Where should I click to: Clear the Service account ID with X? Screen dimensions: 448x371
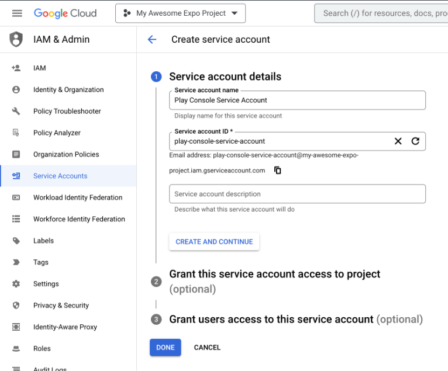(398, 141)
